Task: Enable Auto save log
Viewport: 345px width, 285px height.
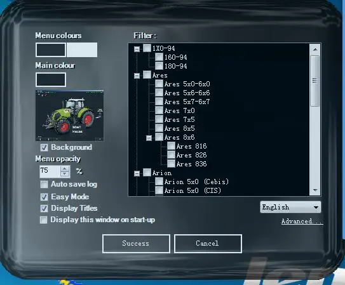Action: (44, 184)
